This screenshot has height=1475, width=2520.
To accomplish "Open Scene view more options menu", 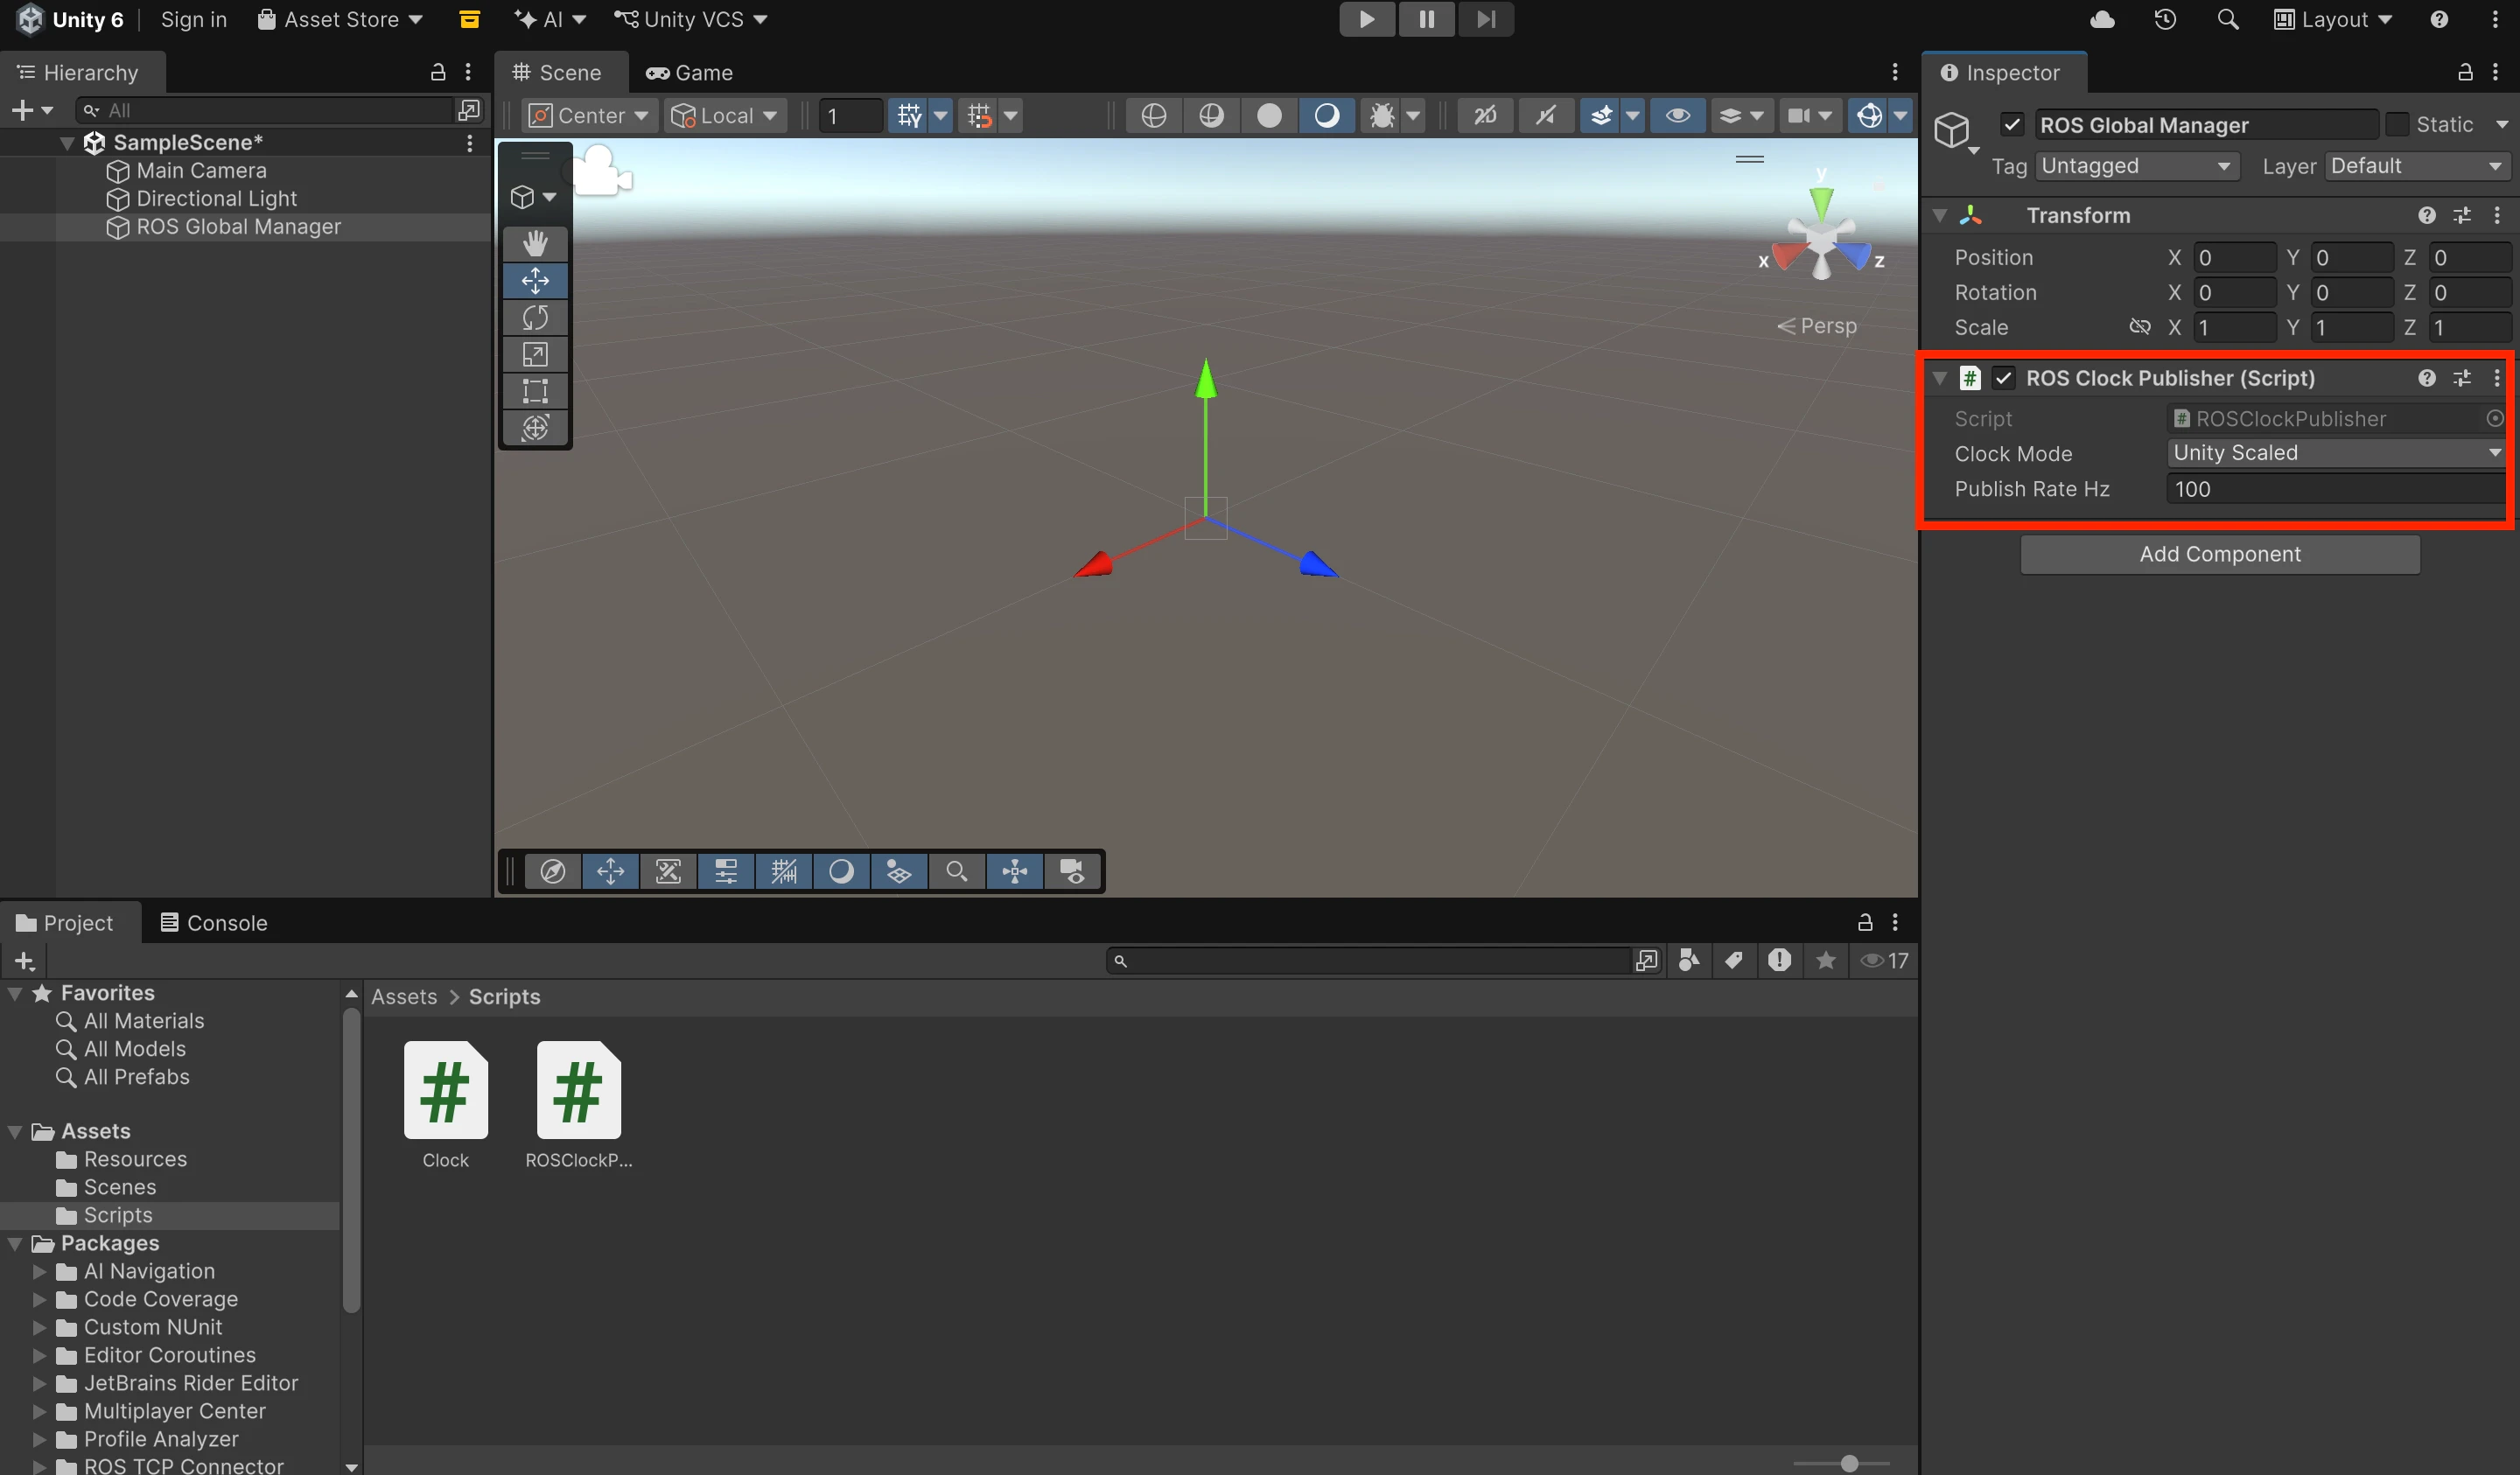I will pos(1895,72).
